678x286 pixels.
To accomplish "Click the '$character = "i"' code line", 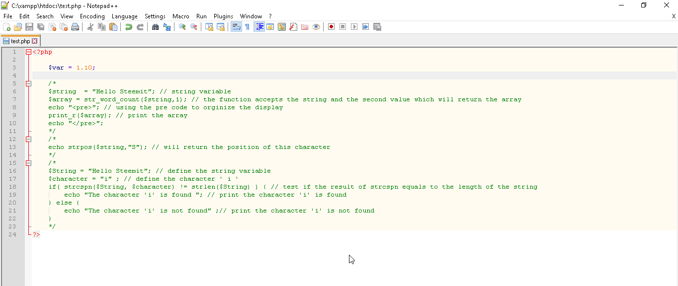I will coord(144,179).
